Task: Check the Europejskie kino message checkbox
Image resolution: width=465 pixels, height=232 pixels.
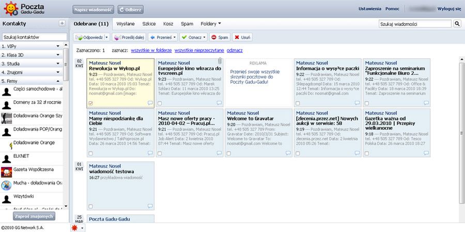Action: point(160,103)
